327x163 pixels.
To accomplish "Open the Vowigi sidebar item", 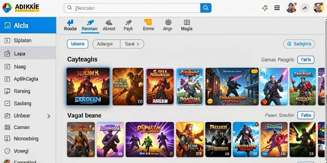I will point(28,151).
